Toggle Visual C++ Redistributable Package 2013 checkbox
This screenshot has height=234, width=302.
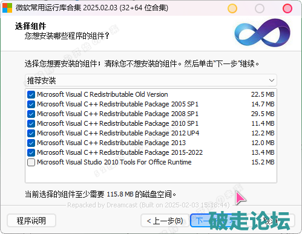pyautogui.click(x=31, y=143)
